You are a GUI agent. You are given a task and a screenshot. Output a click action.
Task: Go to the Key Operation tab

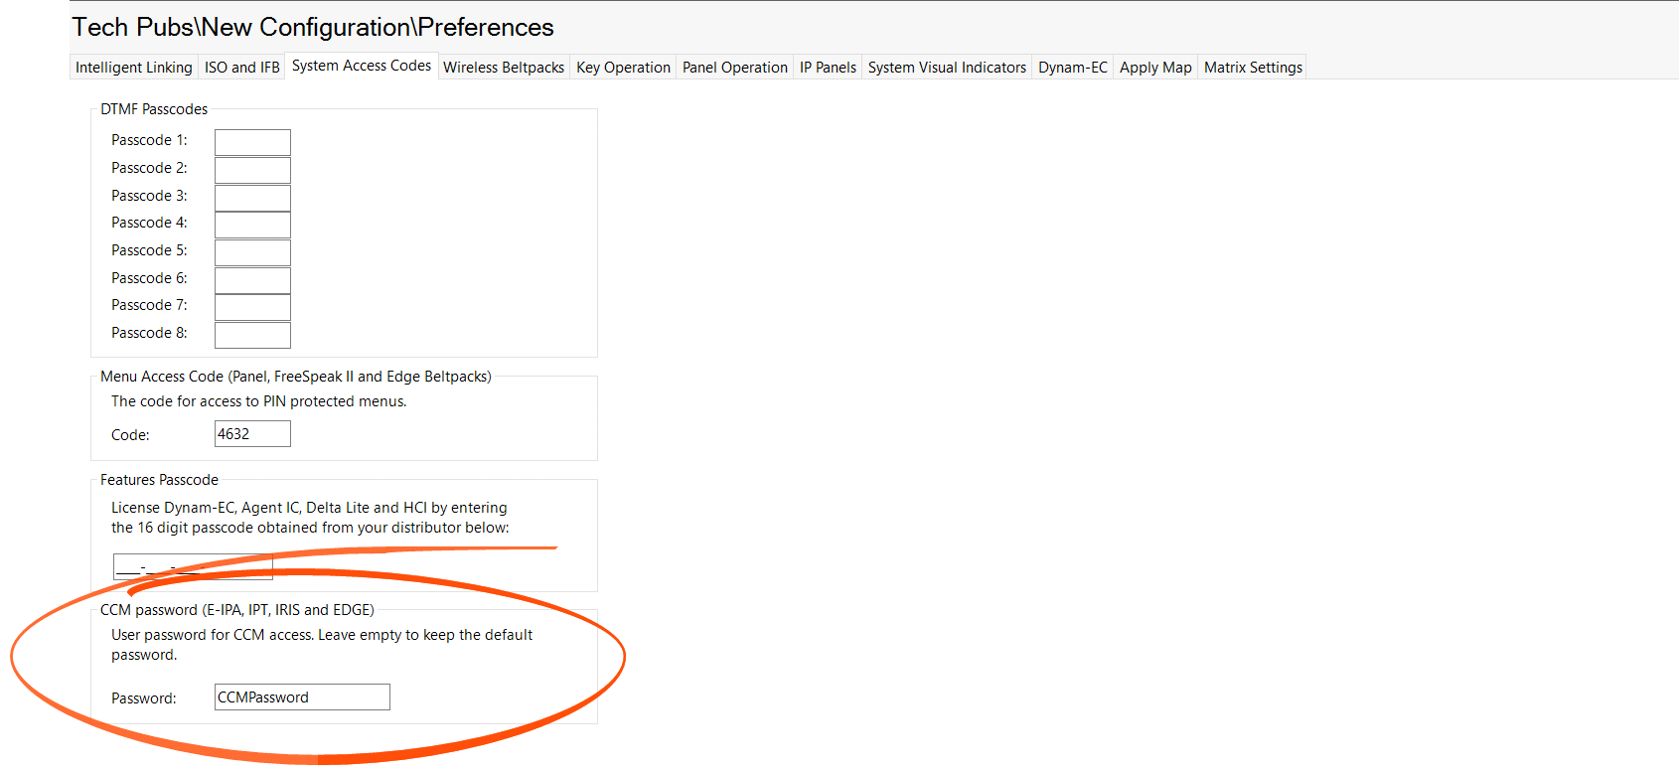(x=623, y=68)
